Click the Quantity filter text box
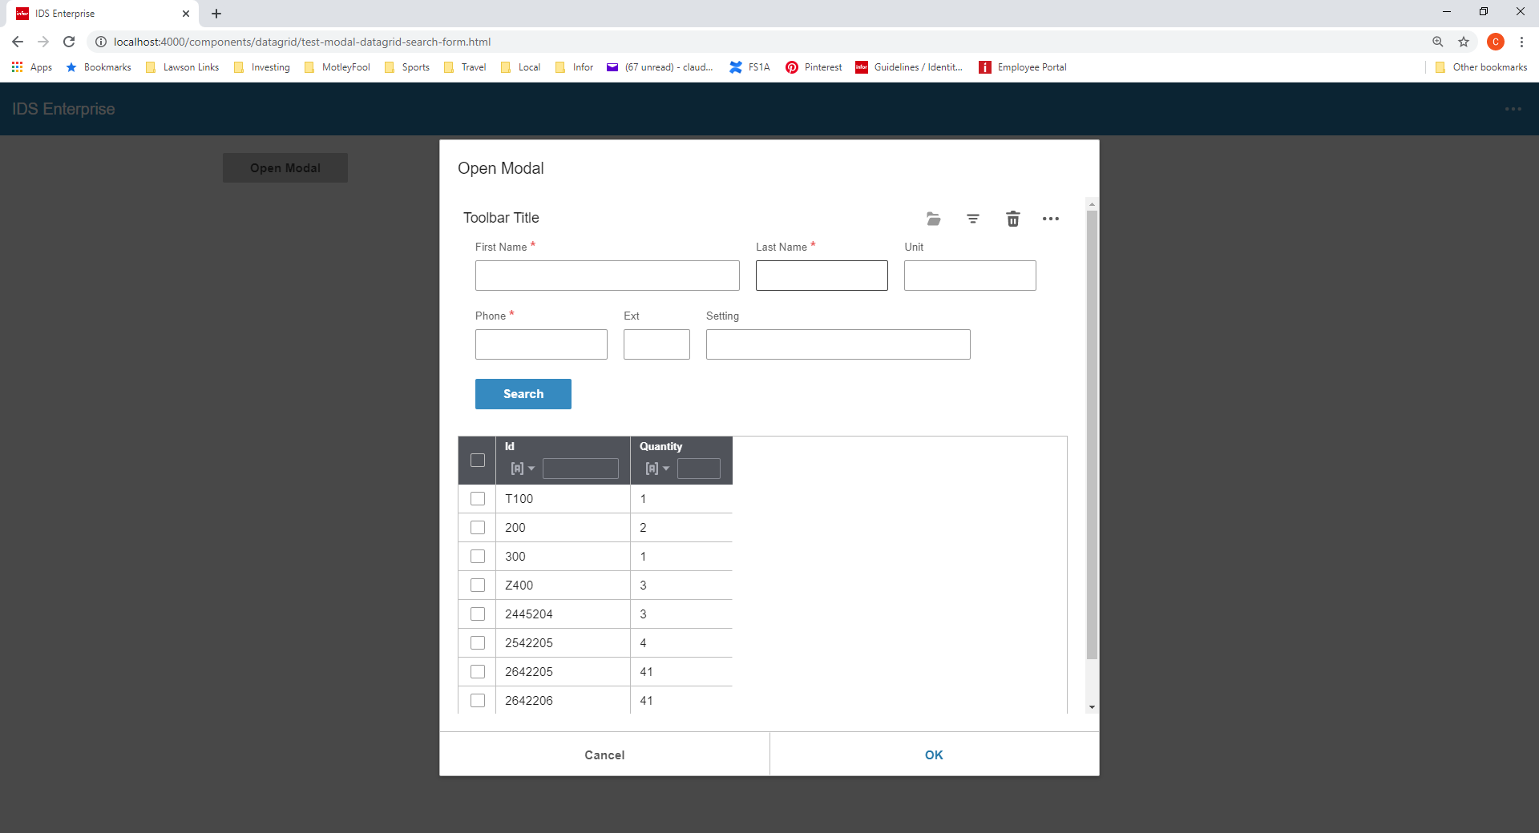Viewport: 1539px width, 833px height. (699, 469)
